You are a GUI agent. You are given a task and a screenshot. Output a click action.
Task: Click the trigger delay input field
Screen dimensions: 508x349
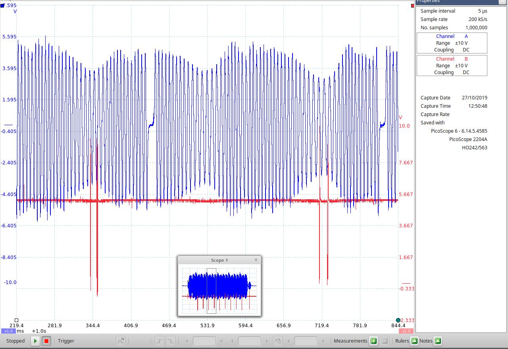(306, 341)
